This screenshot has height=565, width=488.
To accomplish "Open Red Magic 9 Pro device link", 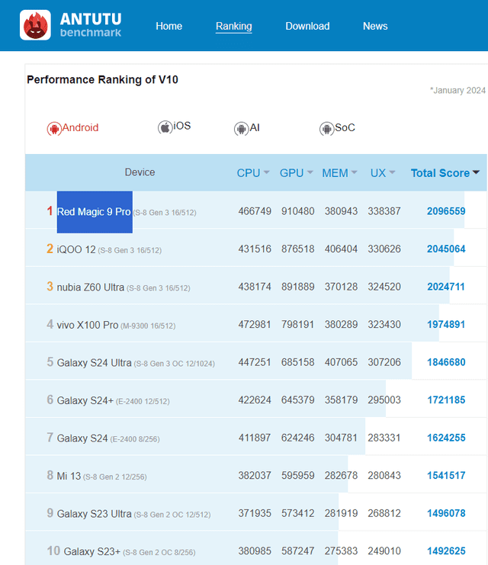I will [94, 212].
